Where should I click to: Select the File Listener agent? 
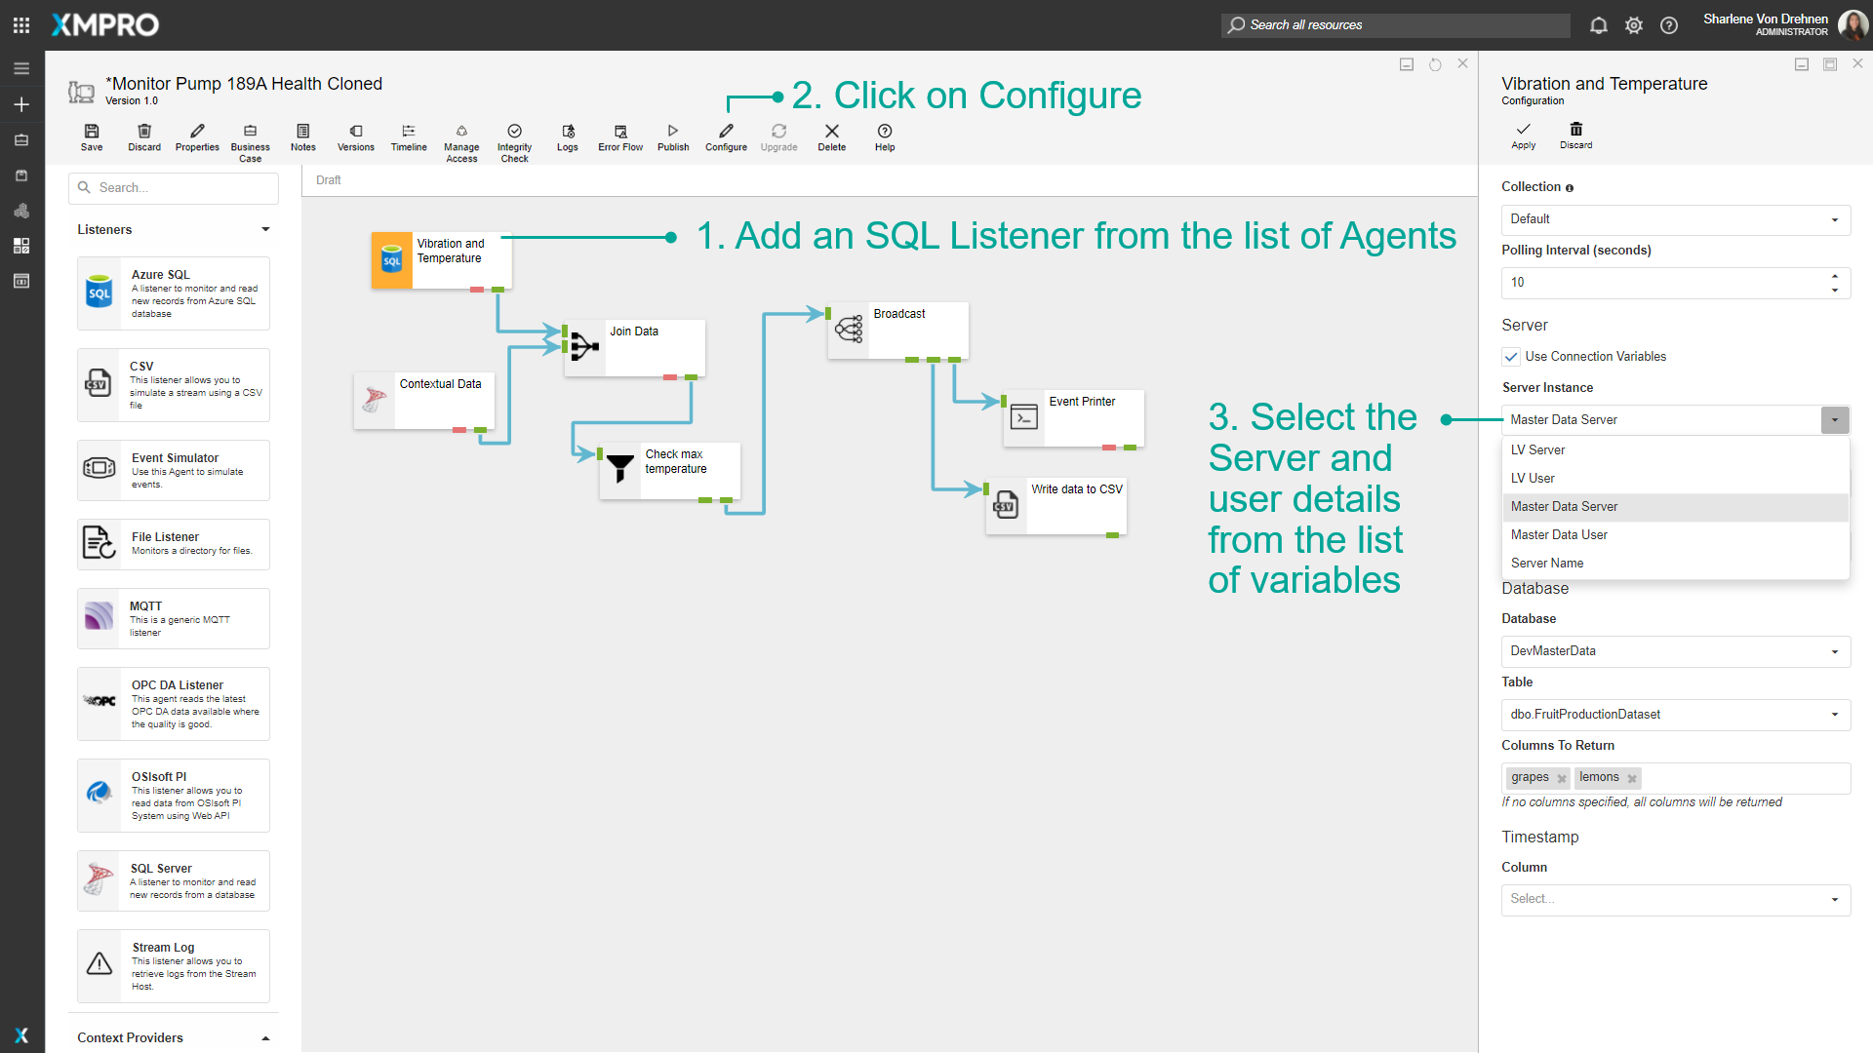(x=174, y=544)
